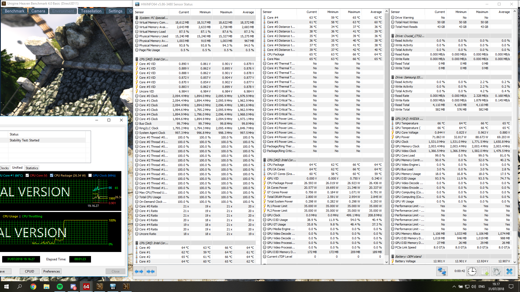Open Discord from the taskbar
The height and width of the screenshot is (292, 520).
(x=73, y=287)
